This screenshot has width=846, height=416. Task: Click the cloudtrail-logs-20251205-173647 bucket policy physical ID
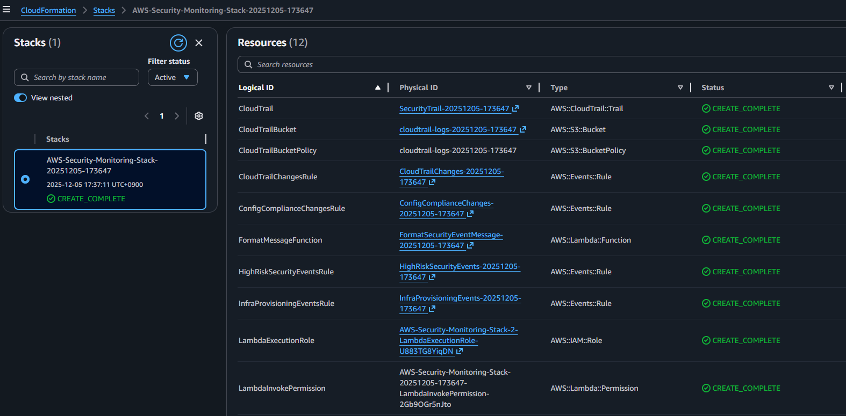pos(458,150)
